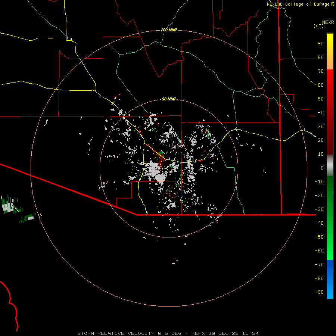Click the blue bottom segment of color bar

point(330,279)
